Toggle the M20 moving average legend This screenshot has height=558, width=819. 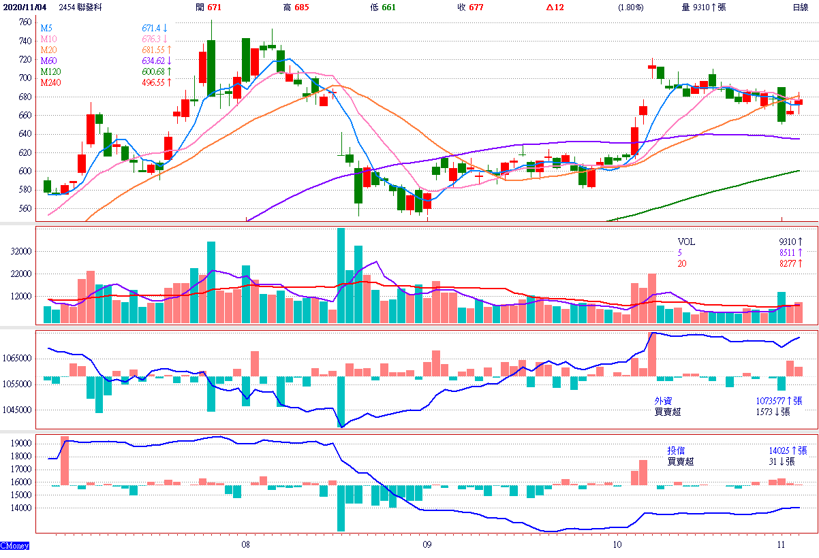coord(48,50)
